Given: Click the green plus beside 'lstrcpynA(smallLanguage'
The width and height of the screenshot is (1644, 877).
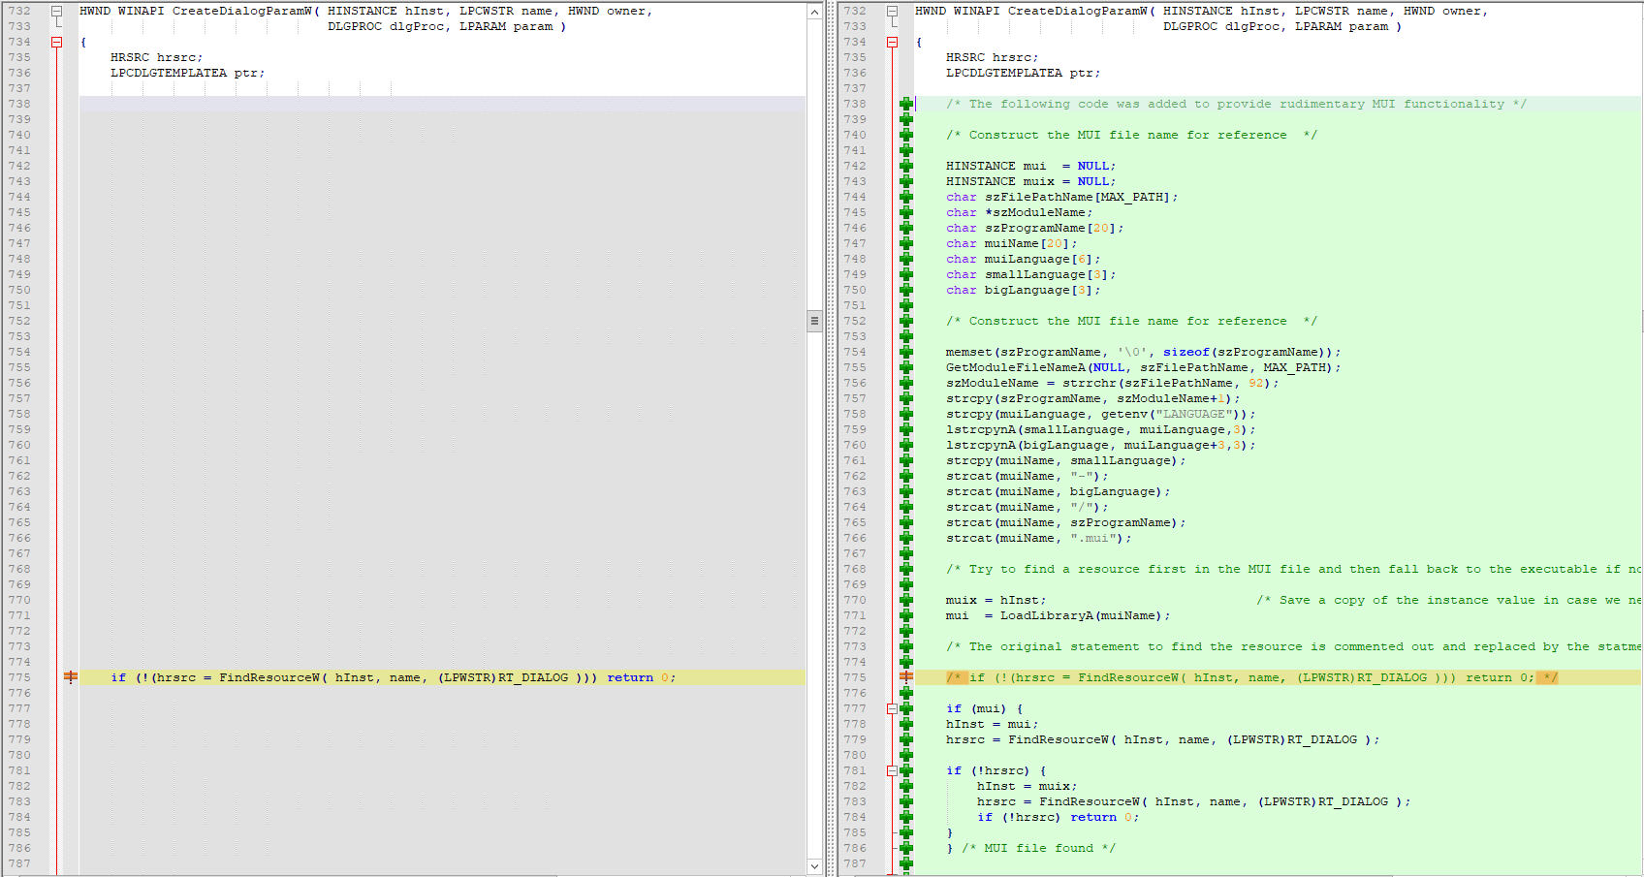Looking at the screenshot, I should tap(906, 429).
